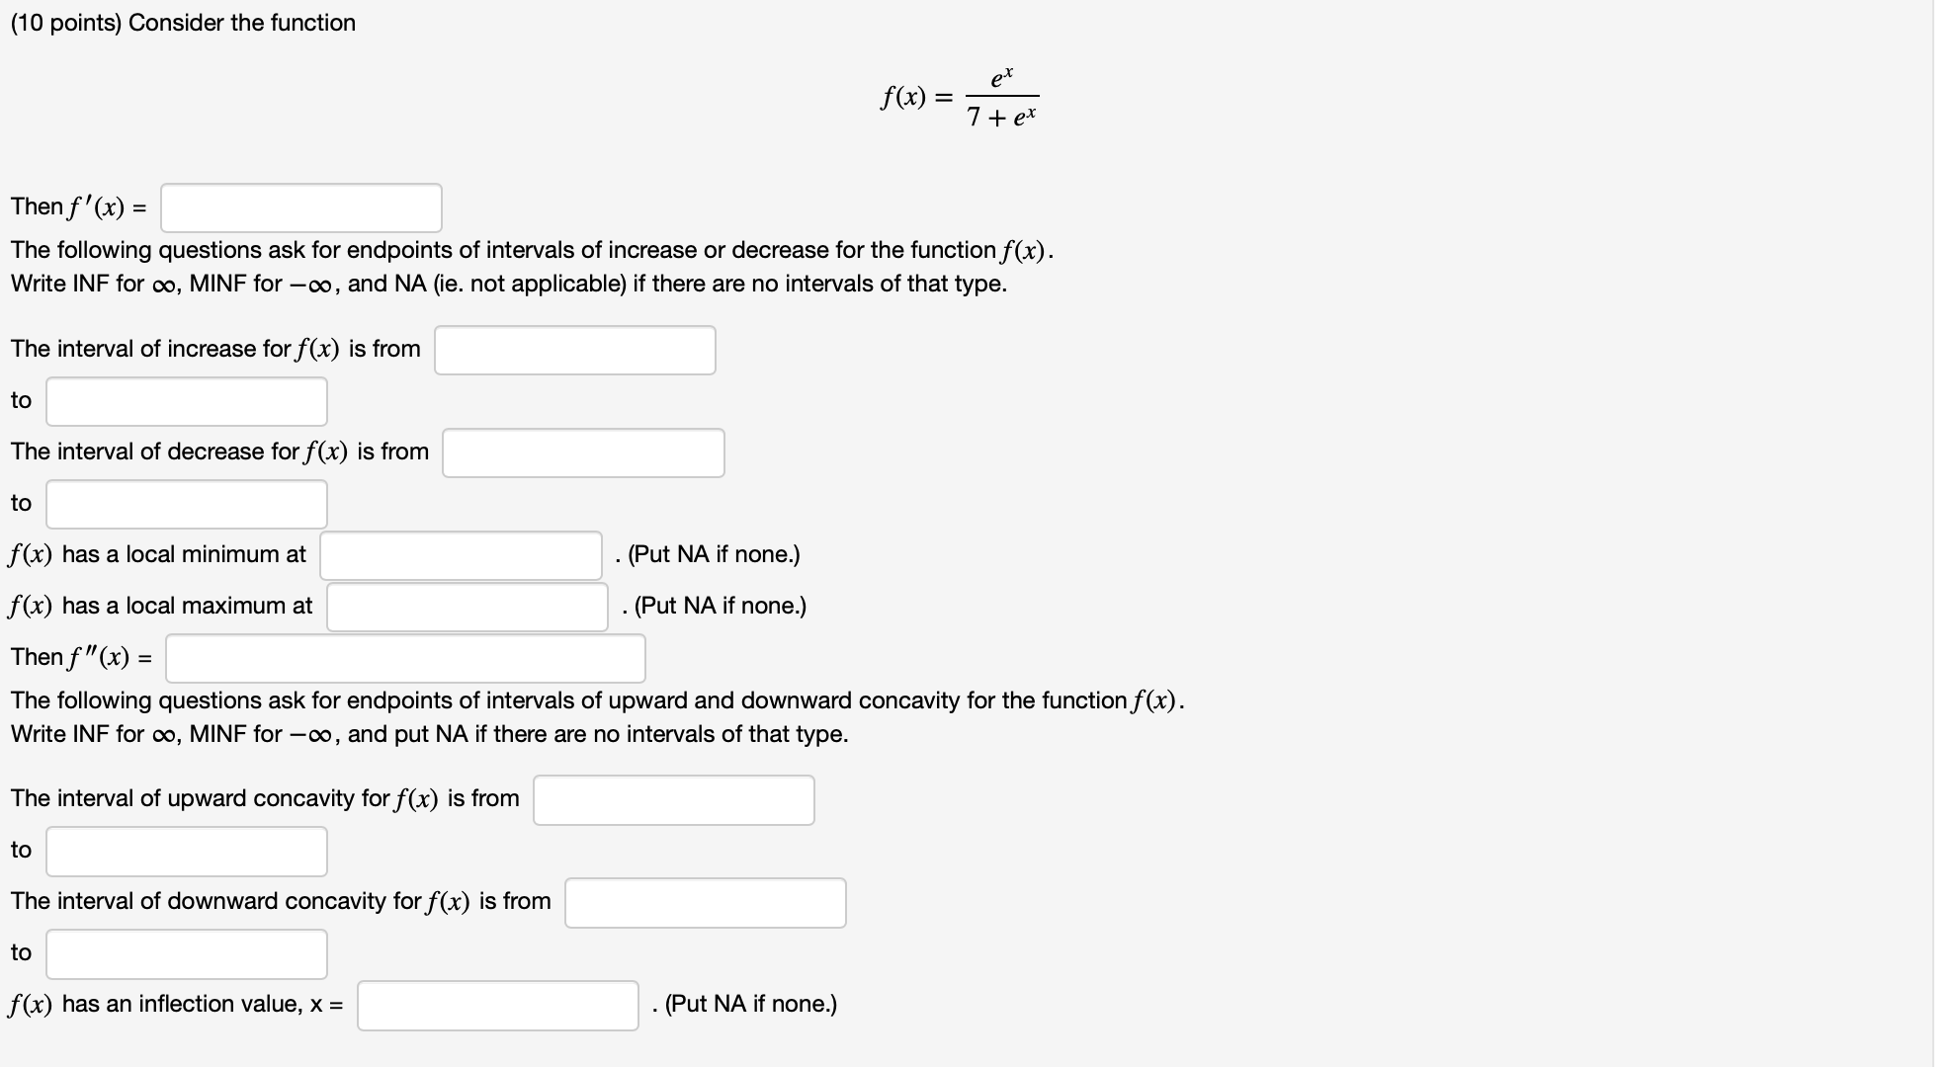Viewport: 1955px width, 1067px height.
Task: Click the downward concavity ending endpoint field
Action: (185, 953)
